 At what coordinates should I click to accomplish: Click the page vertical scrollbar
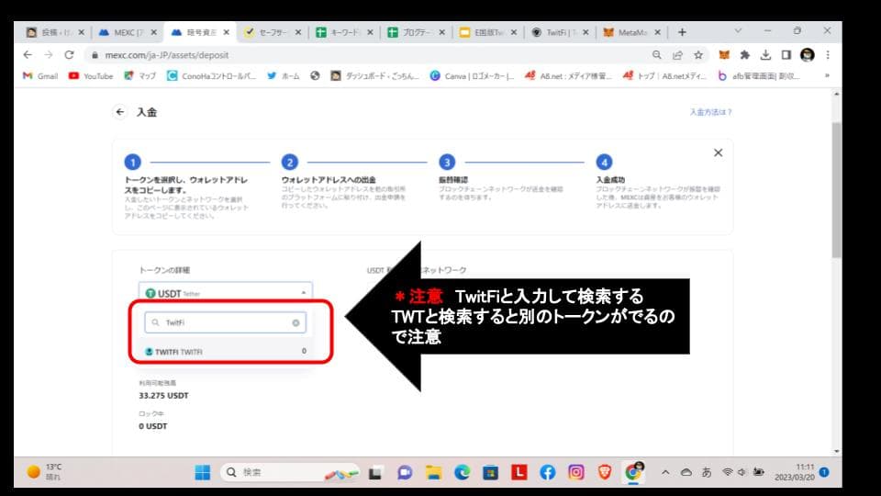(x=837, y=189)
